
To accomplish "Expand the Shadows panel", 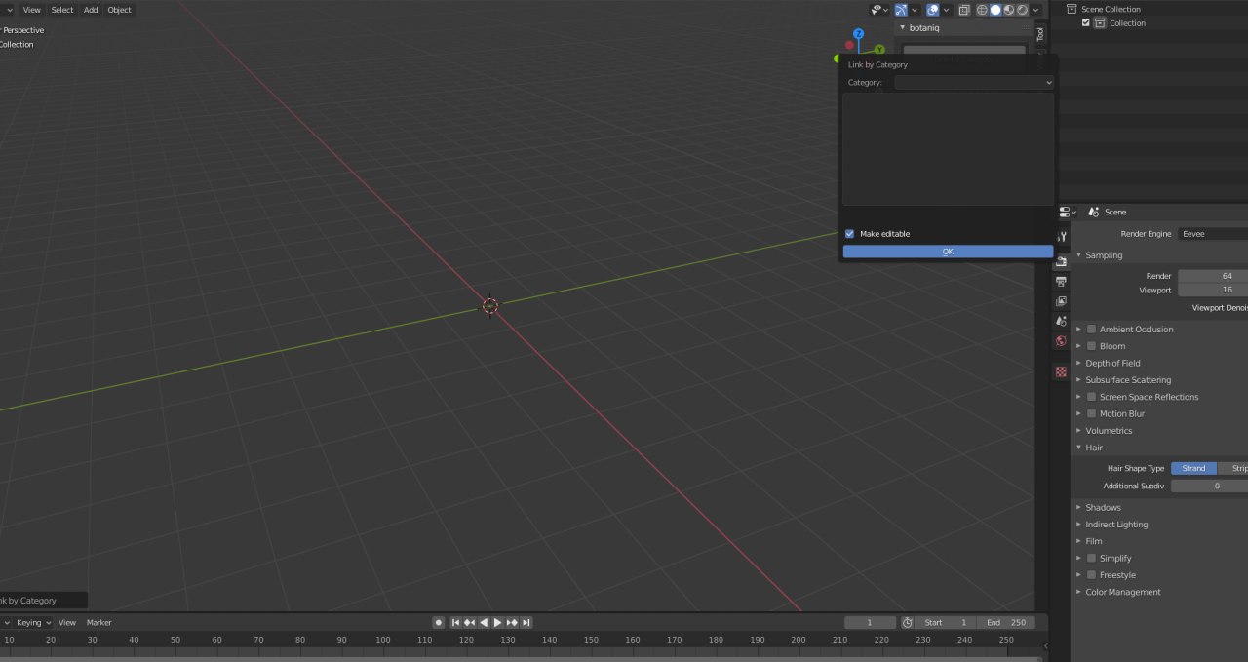I will (x=1079, y=507).
